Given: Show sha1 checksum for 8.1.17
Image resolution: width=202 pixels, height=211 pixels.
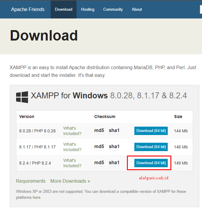Looking at the screenshot, I should 114,147.
